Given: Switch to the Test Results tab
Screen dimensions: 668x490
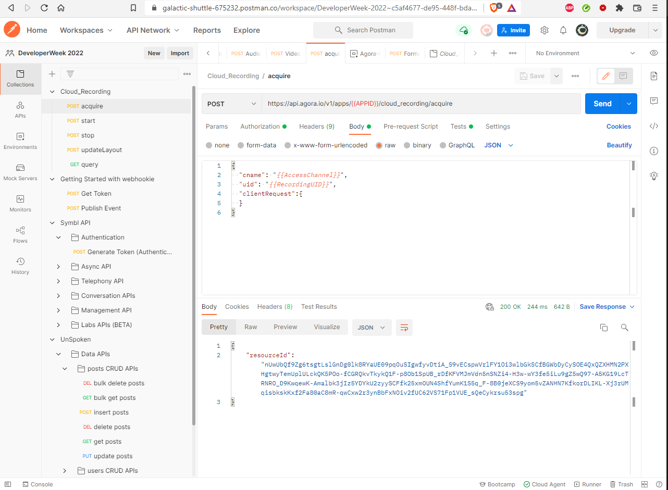Looking at the screenshot, I should (x=319, y=307).
